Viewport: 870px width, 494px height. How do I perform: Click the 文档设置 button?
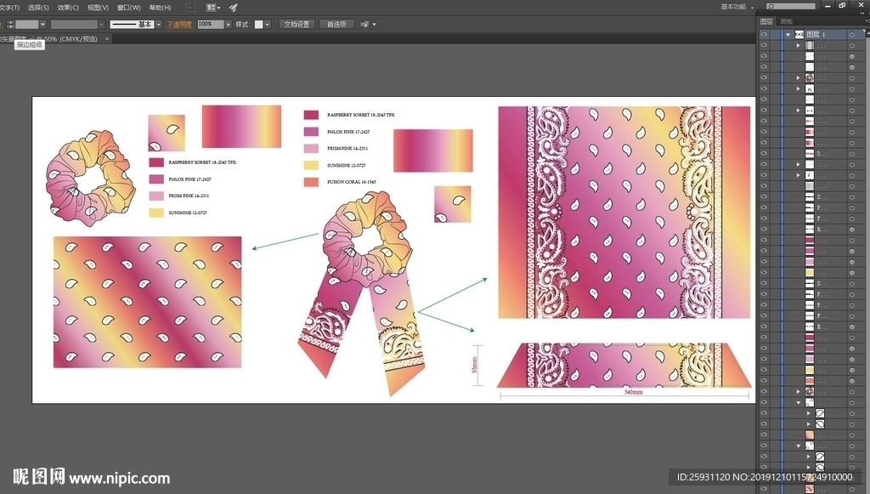tap(297, 25)
